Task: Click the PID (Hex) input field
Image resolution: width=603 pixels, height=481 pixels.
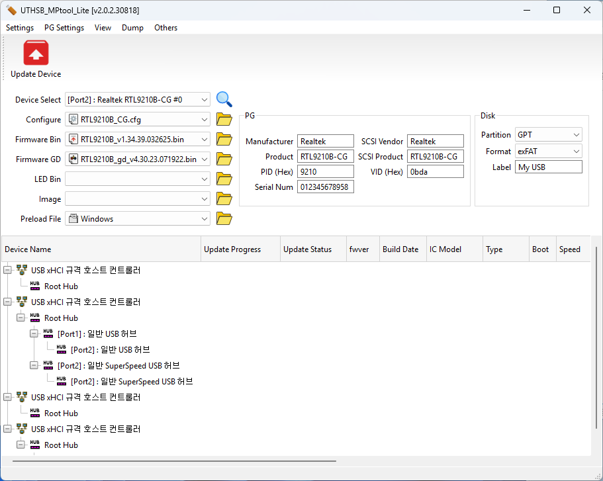Action: point(326,171)
